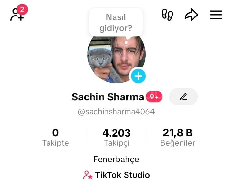Image resolution: width=233 pixels, height=186 pixels.
Task: Open the add friends icon
Action: tap(17, 15)
